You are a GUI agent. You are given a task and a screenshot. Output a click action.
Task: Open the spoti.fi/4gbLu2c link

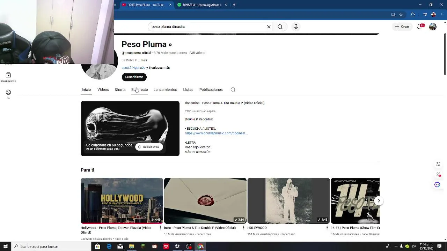coord(133,68)
